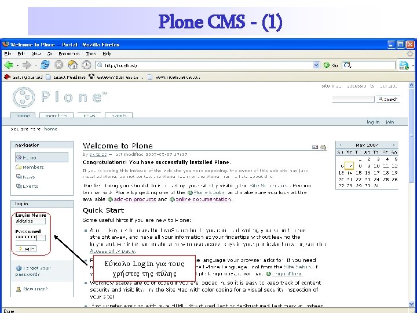This screenshot has width=417, height=313.
Task: Switch to the news tab
Action: pyautogui.click(x=89, y=115)
